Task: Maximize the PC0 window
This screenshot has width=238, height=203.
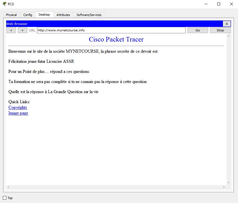Action: coord(219,4)
